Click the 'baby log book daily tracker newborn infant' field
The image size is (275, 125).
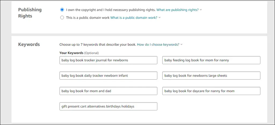click(x=108, y=76)
